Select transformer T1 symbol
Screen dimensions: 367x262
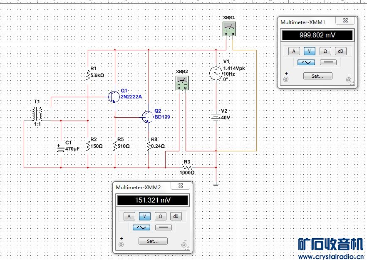[37, 114]
